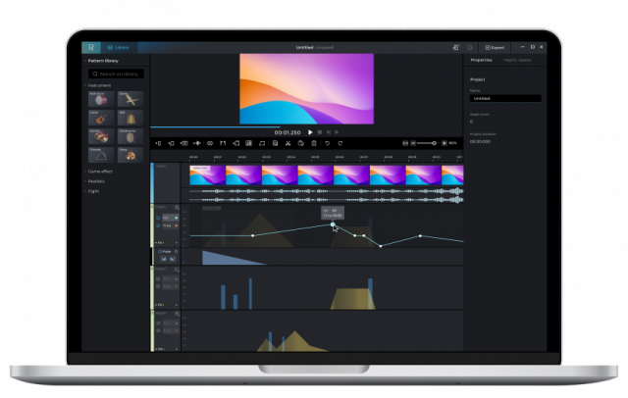Click the link chain icon in the toolbar
The image size is (628, 398).
click(x=210, y=143)
